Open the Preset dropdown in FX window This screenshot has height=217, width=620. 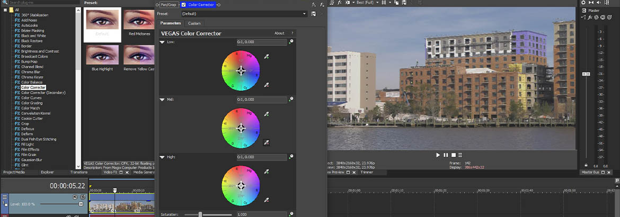304,14
